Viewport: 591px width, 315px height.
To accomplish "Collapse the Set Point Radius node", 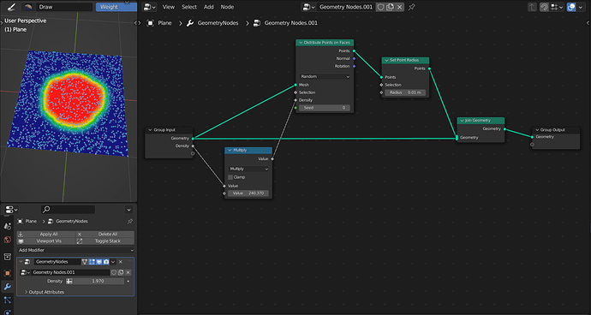I will (x=386, y=60).
